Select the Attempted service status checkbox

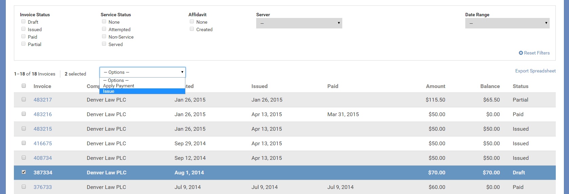point(104,29)
